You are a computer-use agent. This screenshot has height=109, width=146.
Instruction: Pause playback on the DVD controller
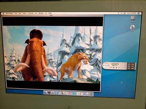(114, 68)
